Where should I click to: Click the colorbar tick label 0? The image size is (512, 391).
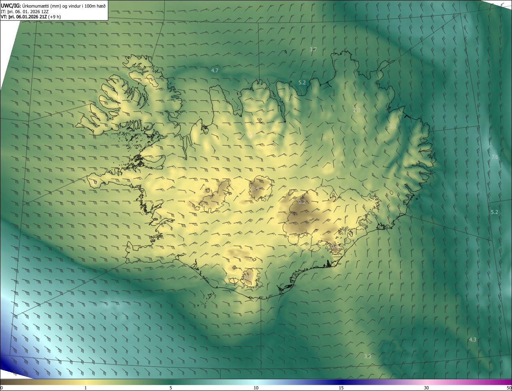(x=2, y=388)
